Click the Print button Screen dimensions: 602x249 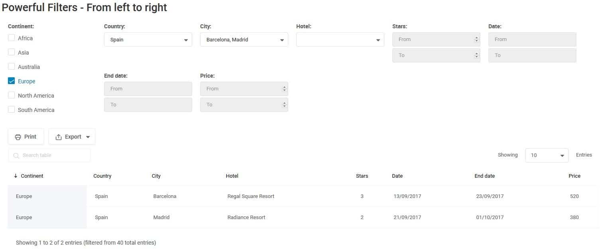coord(26,137)
